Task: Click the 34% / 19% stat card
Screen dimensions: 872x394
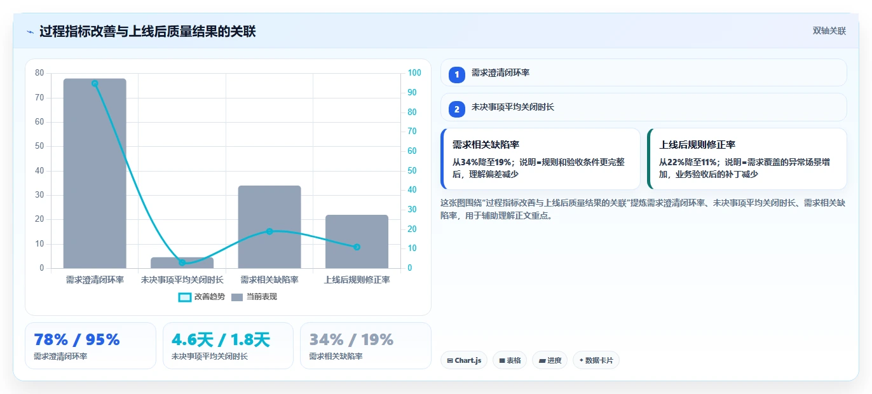Action: (x=365, y=346)
